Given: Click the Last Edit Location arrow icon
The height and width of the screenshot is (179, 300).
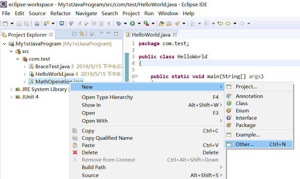Looking at the screenshot, I should (x=221, y=23).
